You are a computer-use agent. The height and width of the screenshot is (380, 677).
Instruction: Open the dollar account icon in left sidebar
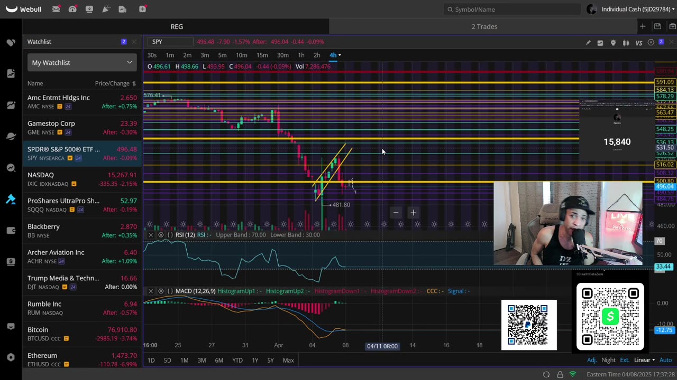click(x=11, y=261)
